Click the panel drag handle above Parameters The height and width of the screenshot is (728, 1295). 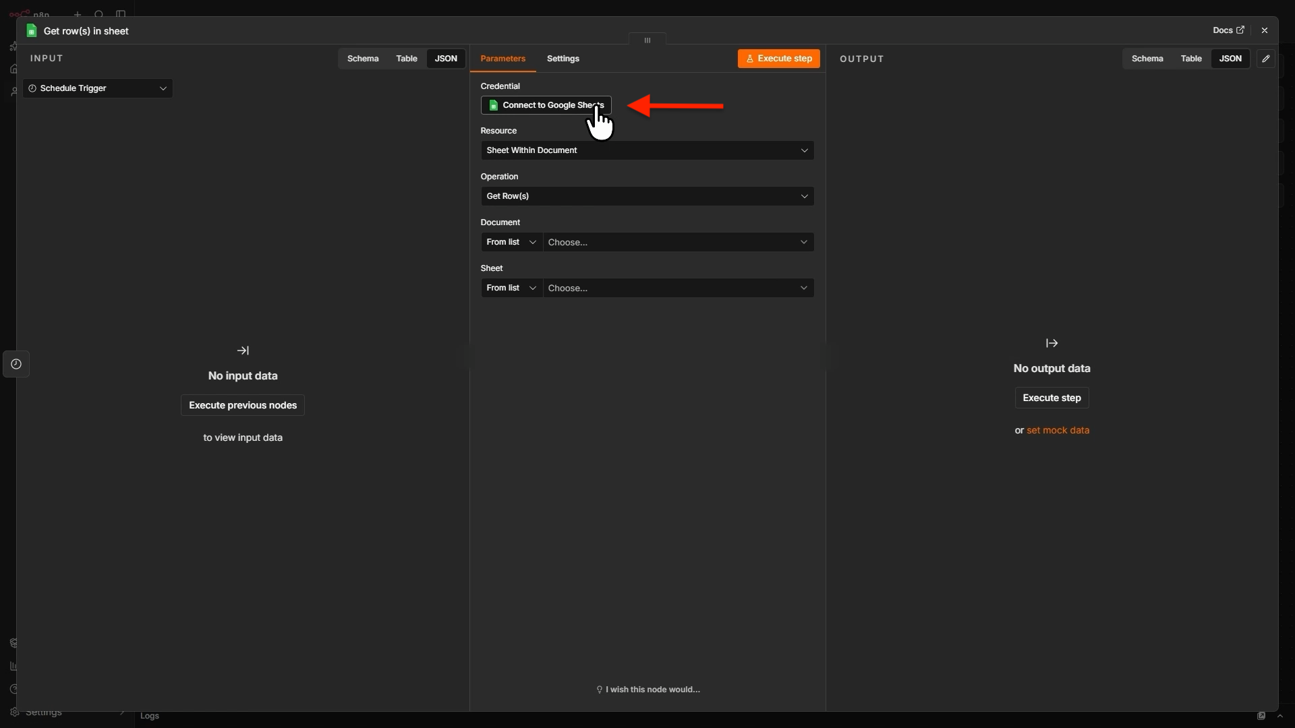coord(647,40)
